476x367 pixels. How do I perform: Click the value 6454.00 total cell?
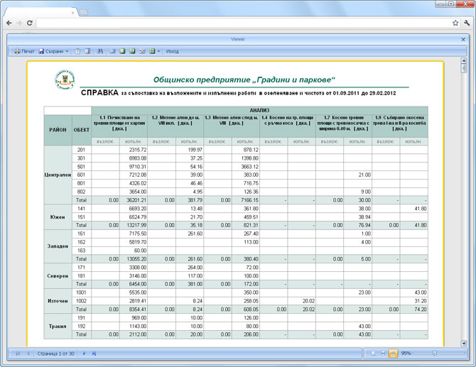click(x=134, y=284)
